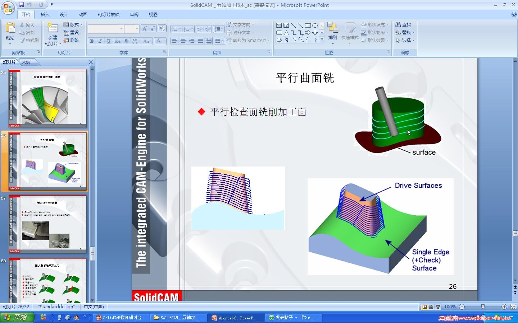518x323 pixels.
Task: Toggle bold formatting
Action: (92, 41)
